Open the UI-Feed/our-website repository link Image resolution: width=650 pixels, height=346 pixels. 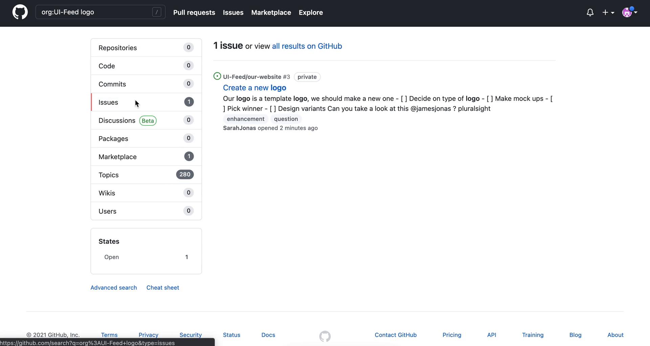pyautogui.click(x=252, y=77)
